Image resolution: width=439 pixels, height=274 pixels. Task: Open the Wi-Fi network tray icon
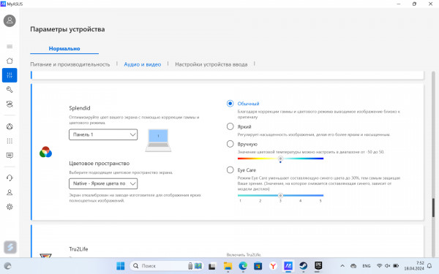[379, 266]
